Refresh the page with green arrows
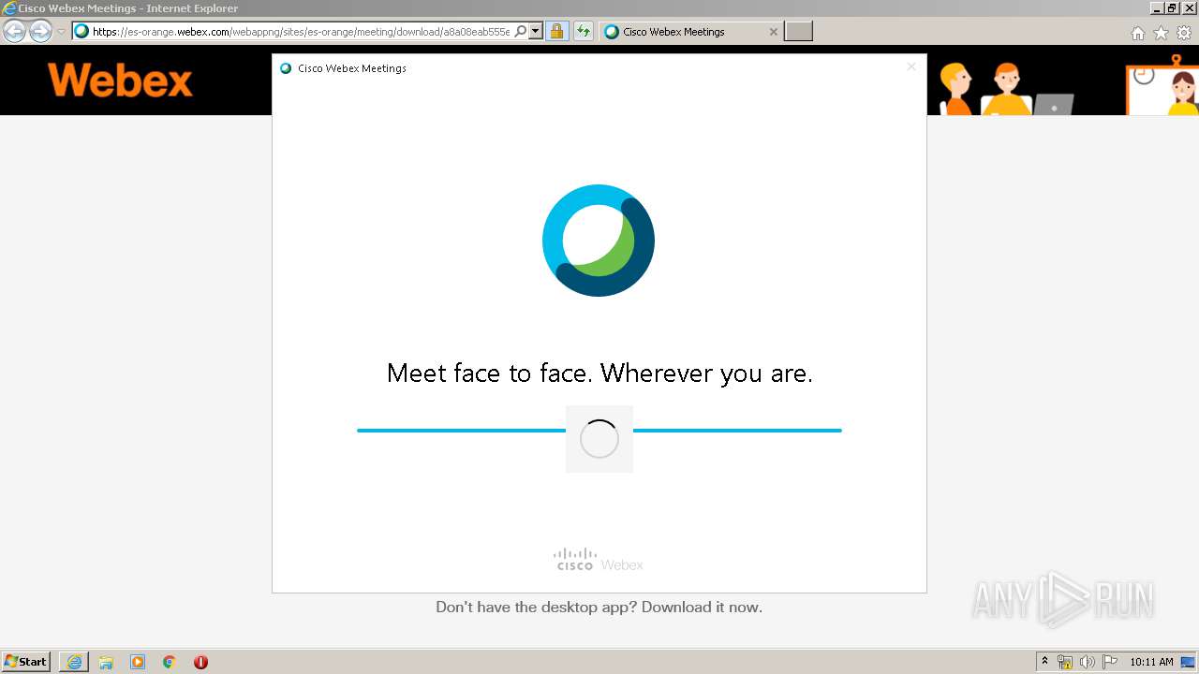The width and height of the screenshot is (1199, 674). point(584,32)
